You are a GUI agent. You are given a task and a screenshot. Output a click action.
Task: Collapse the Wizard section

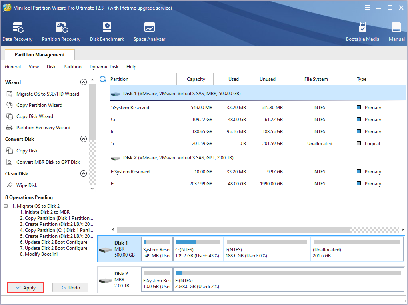(x=84, y=82)
